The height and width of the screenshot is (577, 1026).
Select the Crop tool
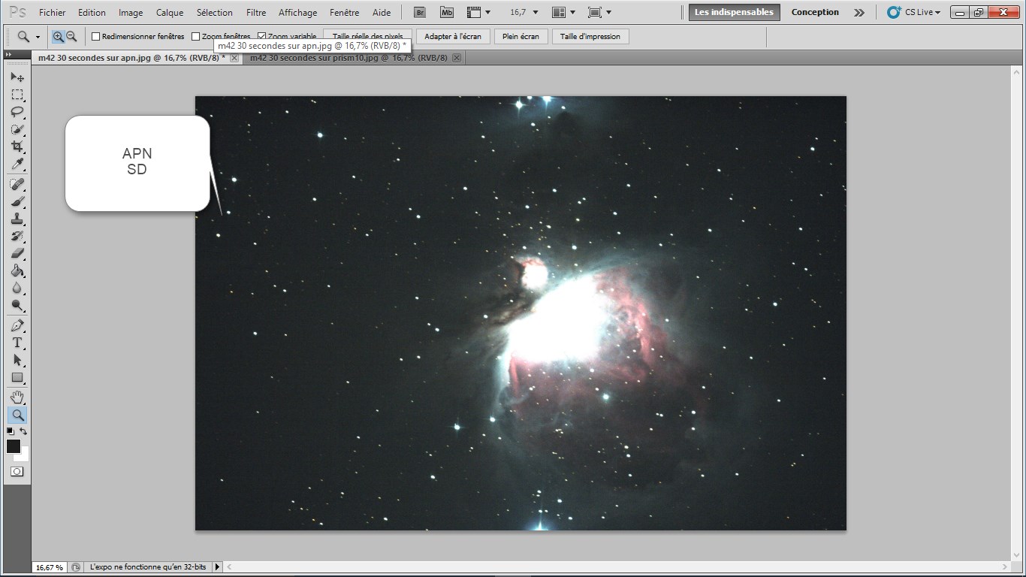[x=17, y=147]
